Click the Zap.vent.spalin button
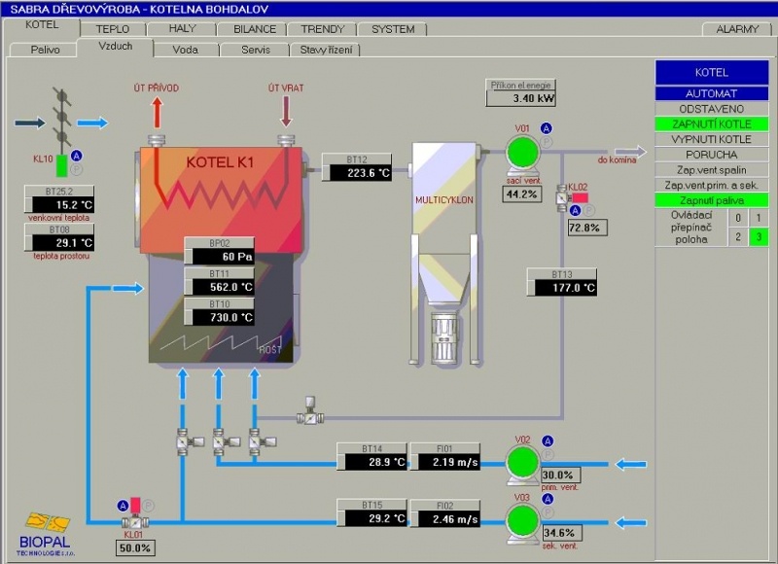This screenshot has width=778, height=564. [712, 170]
